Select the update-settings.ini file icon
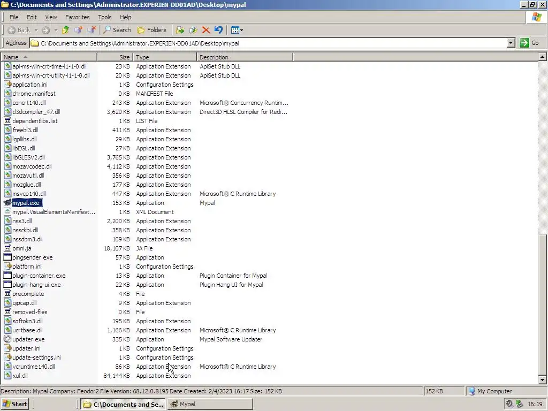Image resolution: width=548 pixels, height=411 pixels. (7, 357)
